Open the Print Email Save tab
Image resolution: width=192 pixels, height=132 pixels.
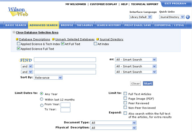click(x=138, y=25)
